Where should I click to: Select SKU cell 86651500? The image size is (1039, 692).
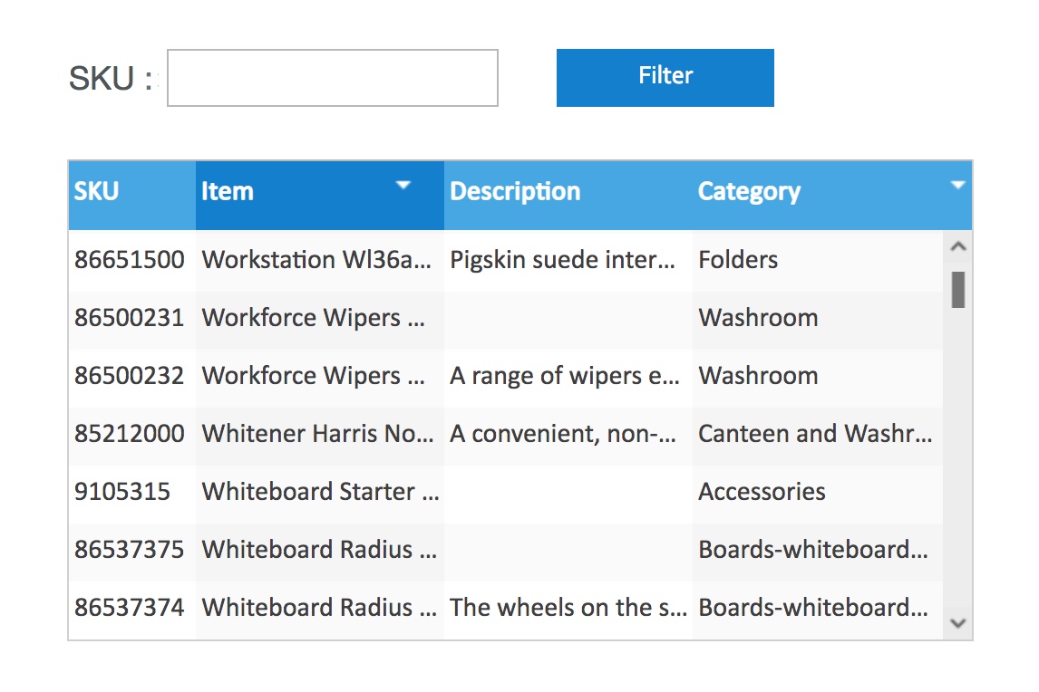click(131, 260)
